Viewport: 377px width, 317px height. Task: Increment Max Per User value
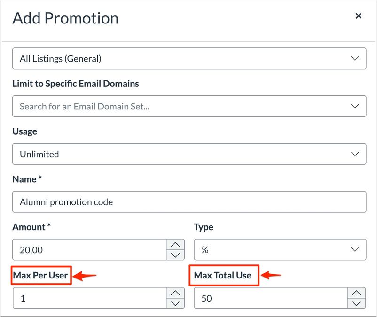(x=175, y=293)
